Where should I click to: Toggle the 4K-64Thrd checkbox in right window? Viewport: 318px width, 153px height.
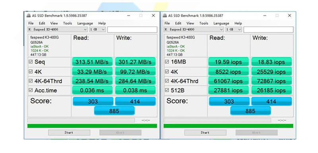point(167,81)
